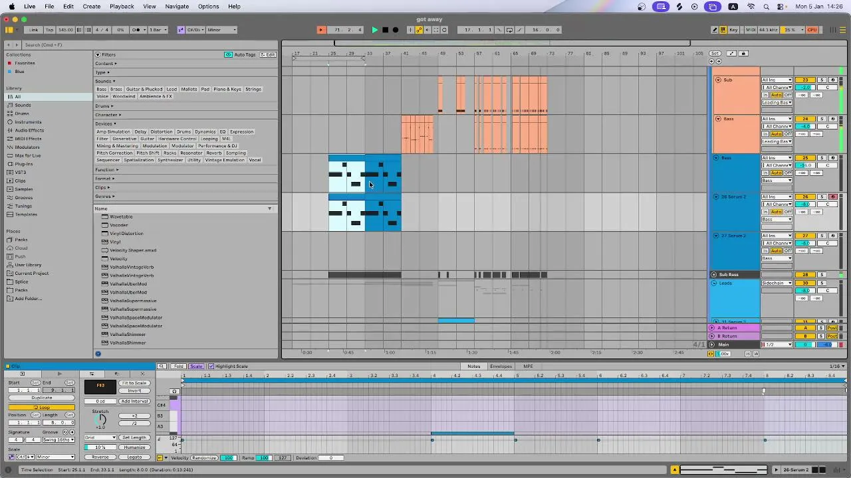Expand the Content filter group
The height and width of the screenshot is (478, 851).
104,64
